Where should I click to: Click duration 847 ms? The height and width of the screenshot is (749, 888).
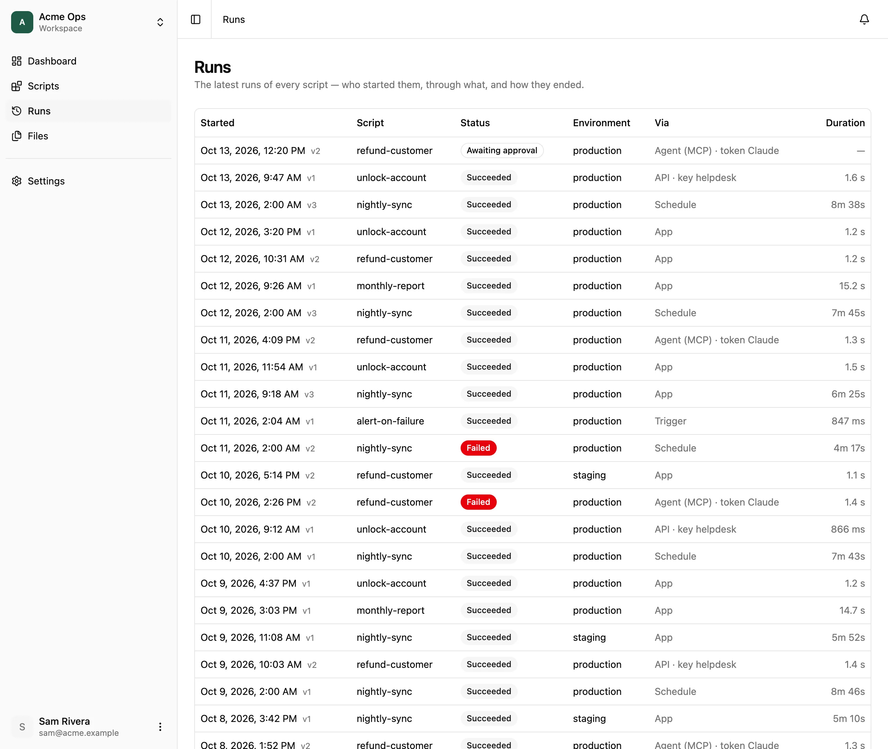pyautogui.click(x=848, y=421)
